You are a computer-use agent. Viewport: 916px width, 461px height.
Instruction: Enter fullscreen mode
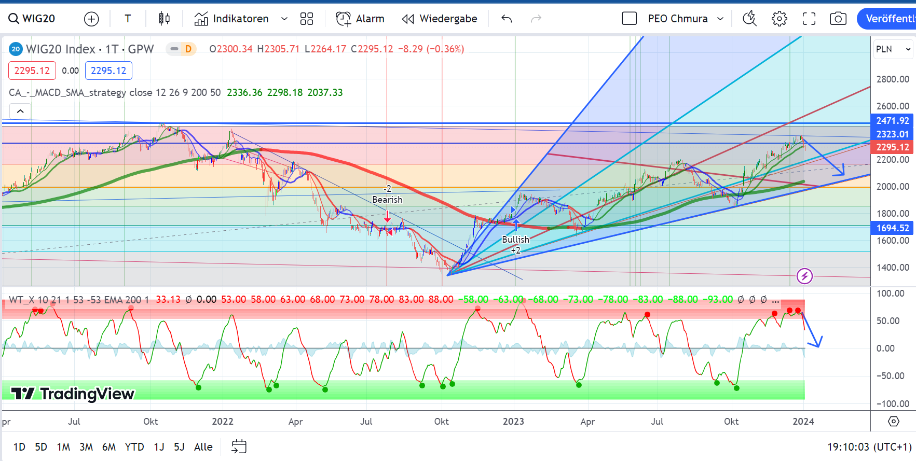(x=809, y=19)
